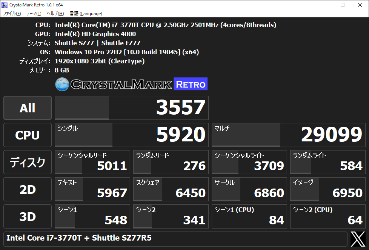Click the シーン1 (CPU) score 84
This screenshot has height=250, width=369.
click(x=249, y=216)
